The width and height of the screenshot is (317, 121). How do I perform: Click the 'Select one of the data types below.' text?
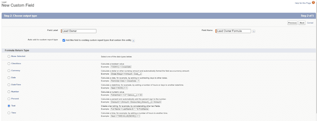click(116, 57)
